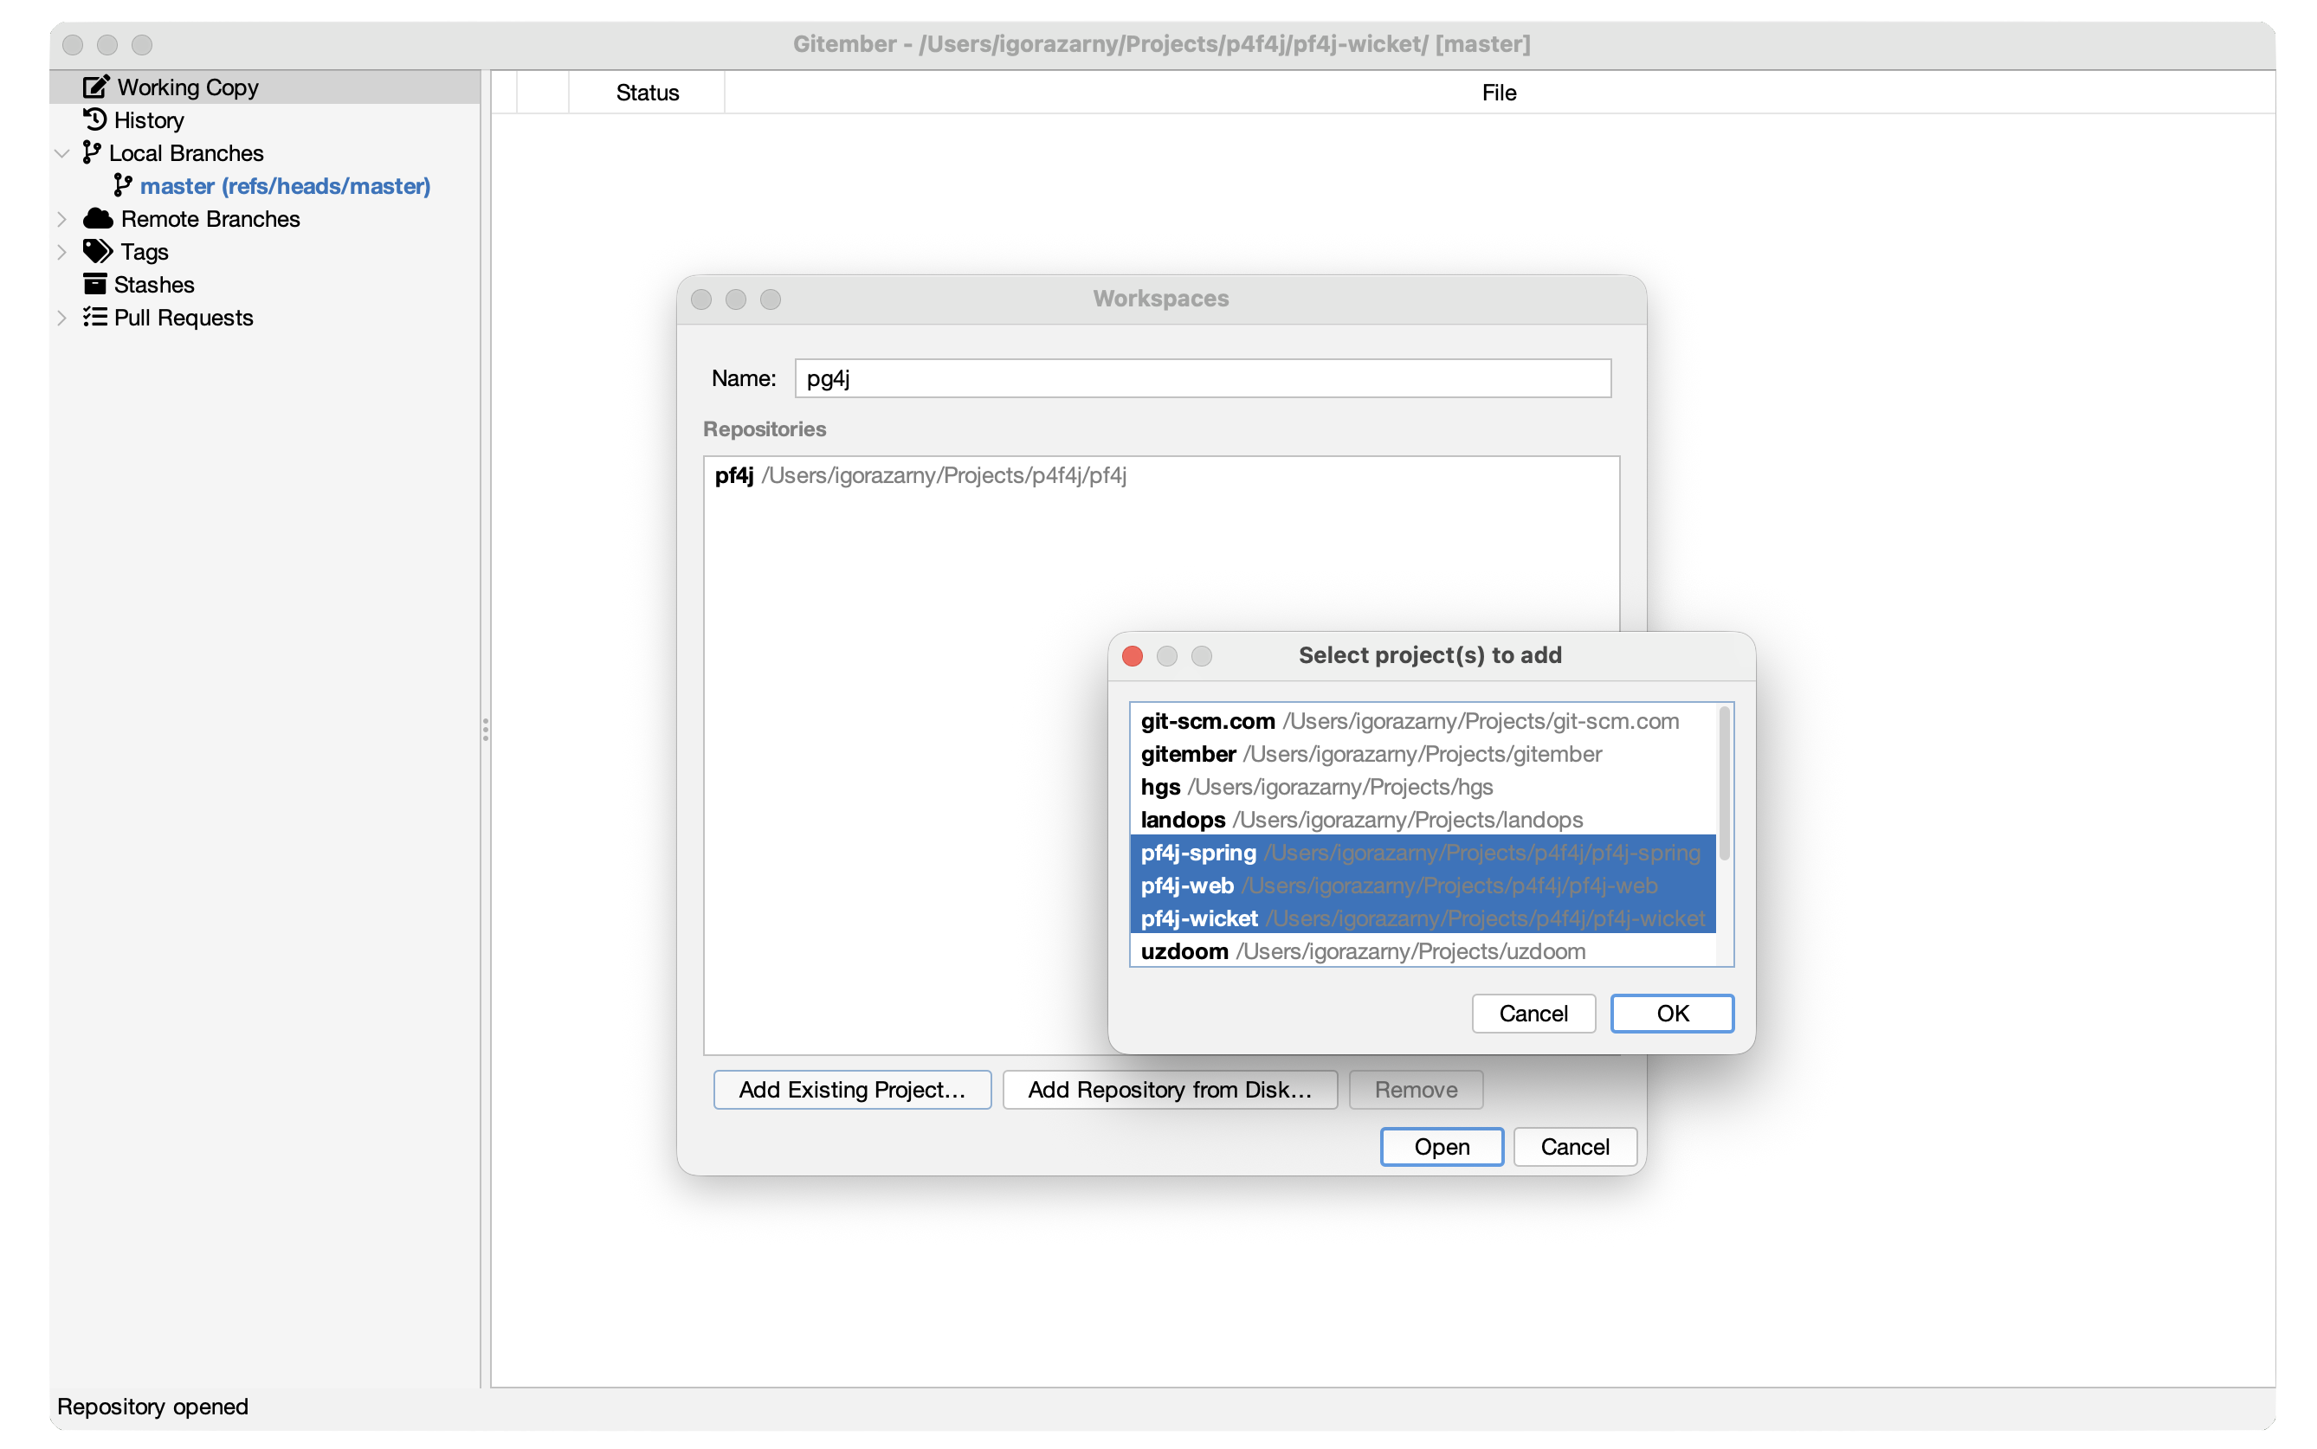Select pf4j-wicket project in the list
Screen dimensions: 2317x1449
click(x=1423, y=918)
